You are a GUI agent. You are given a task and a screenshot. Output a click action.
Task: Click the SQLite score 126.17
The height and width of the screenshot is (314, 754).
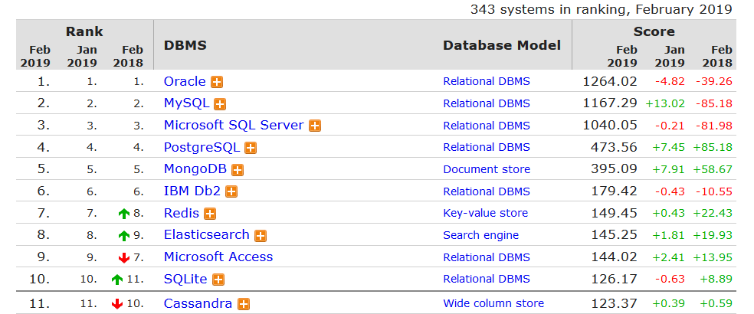pos(614,280)
